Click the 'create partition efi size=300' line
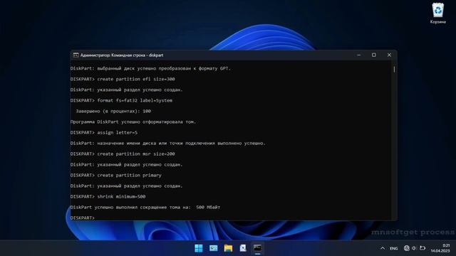456x256 pixels. pyautogui.click(x=123, y=79)
